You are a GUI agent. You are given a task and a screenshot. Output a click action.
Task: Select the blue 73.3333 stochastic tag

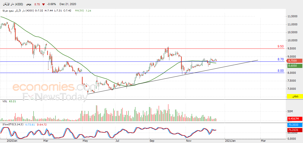pos(295,125)
